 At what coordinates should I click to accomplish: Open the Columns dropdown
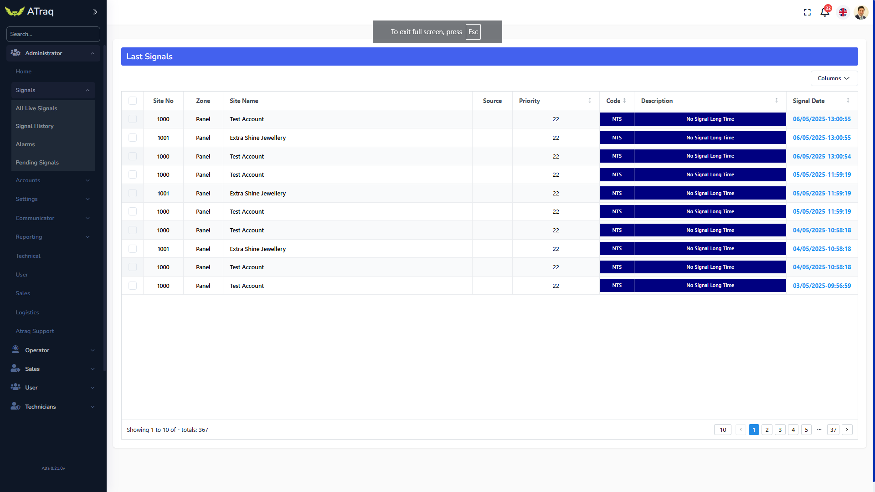(834, 78)
